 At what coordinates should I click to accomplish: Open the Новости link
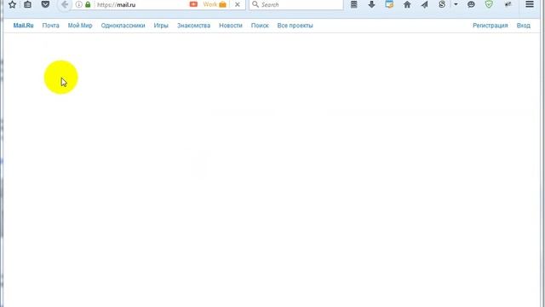pos(231,26)
